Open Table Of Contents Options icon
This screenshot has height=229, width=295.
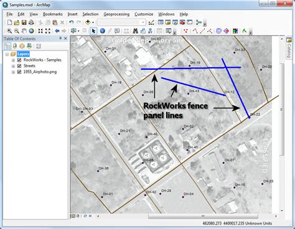[x=39, y=46]
